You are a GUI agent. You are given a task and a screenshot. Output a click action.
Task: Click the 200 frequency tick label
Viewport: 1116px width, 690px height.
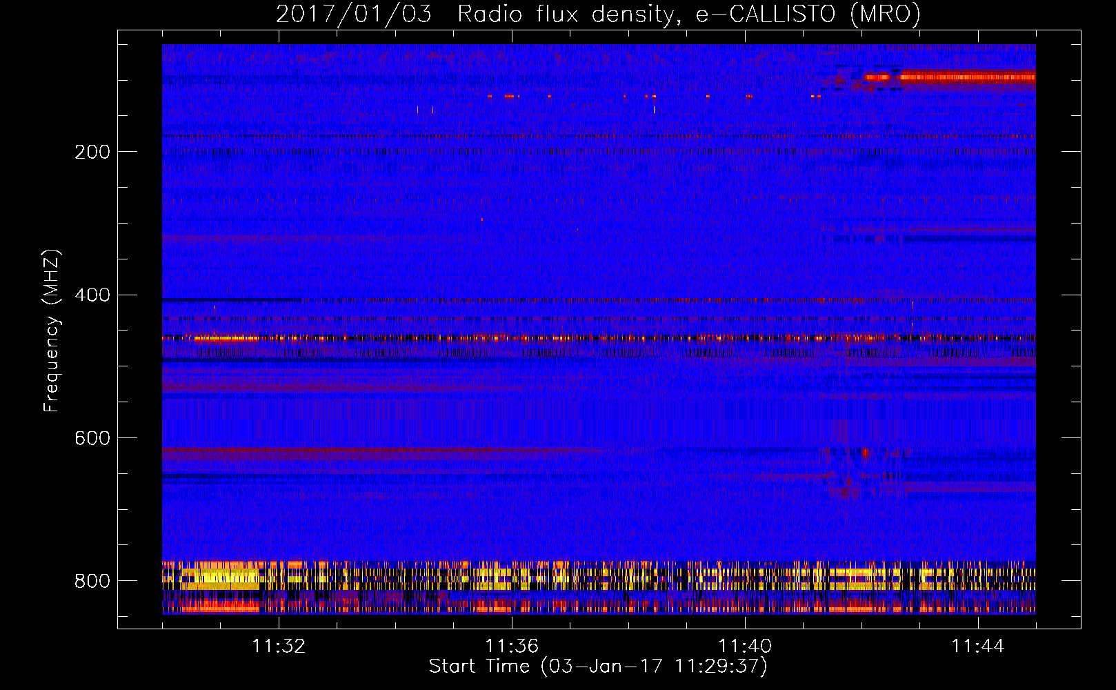tap(92, 152)
